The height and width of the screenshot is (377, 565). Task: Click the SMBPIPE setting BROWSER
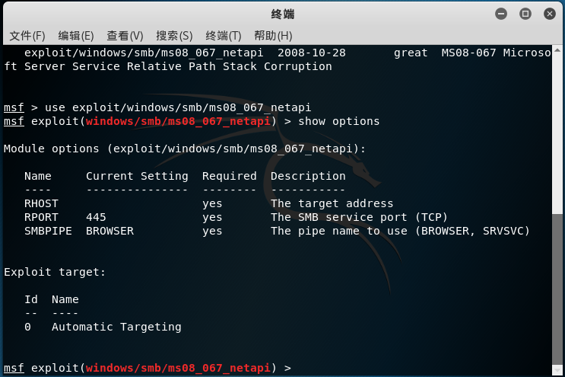point(110,231)
